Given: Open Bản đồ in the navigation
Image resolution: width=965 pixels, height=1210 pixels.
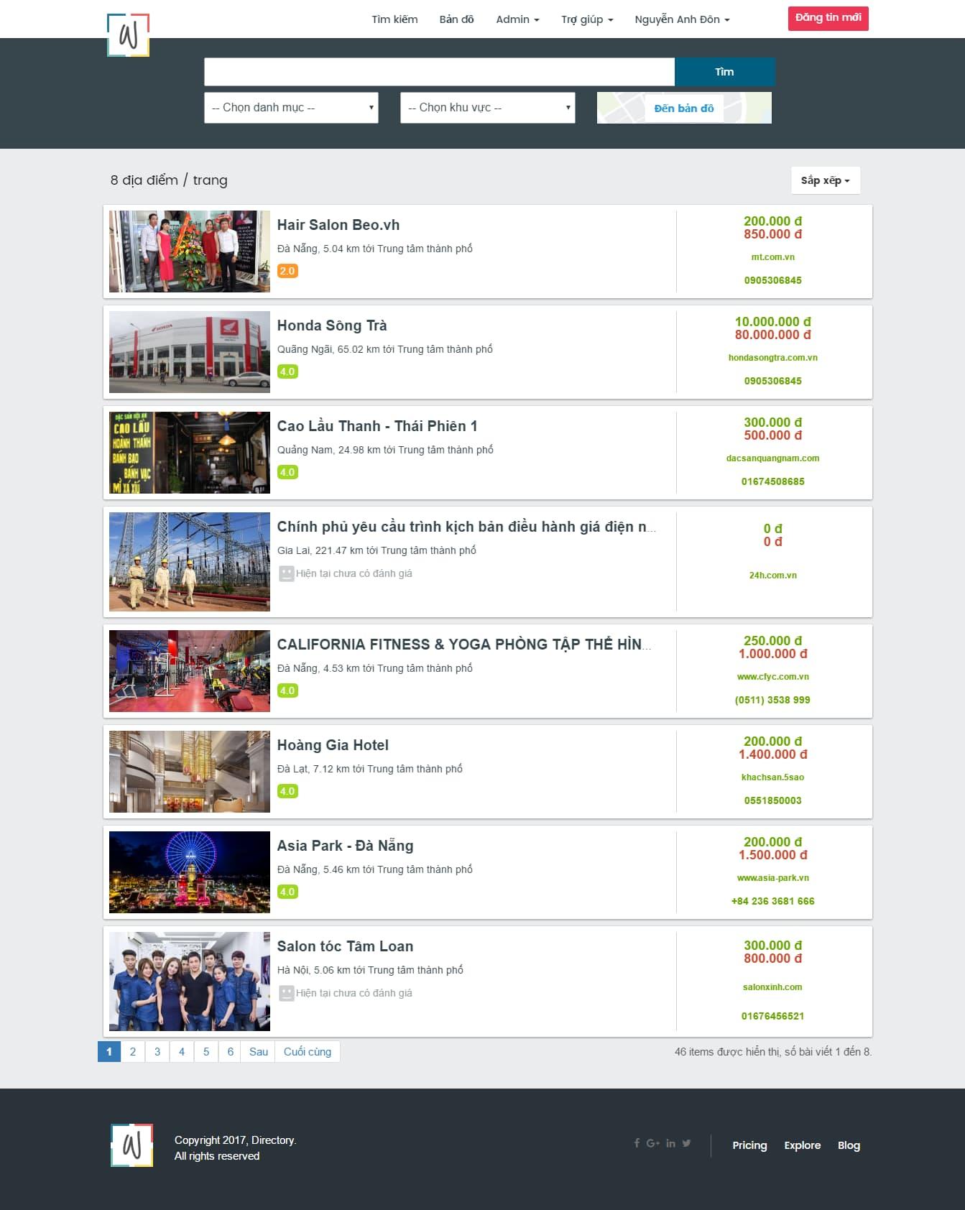Looking at the screenshot, I should point(456,19).
